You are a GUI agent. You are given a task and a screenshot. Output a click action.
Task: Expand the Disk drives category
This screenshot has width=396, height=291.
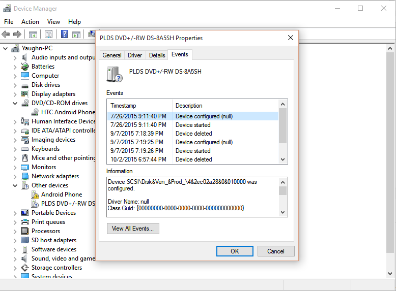(x=15, y=85)
